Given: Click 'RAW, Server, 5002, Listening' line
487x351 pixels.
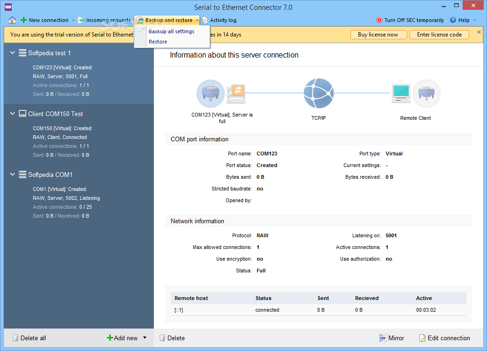Looking at the screenshot, I should click(67, 198).
